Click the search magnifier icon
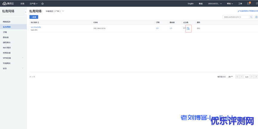258x129 pixels. pos(251,17)
